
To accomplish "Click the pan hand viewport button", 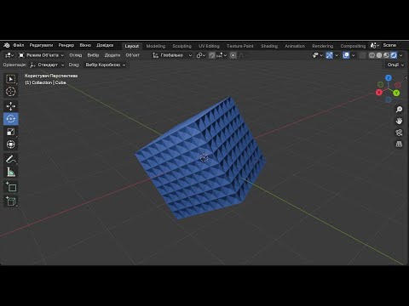I will [399, 121].
